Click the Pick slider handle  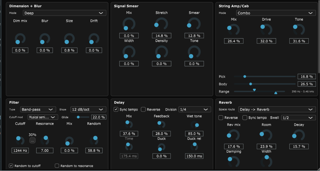[245, 76]
